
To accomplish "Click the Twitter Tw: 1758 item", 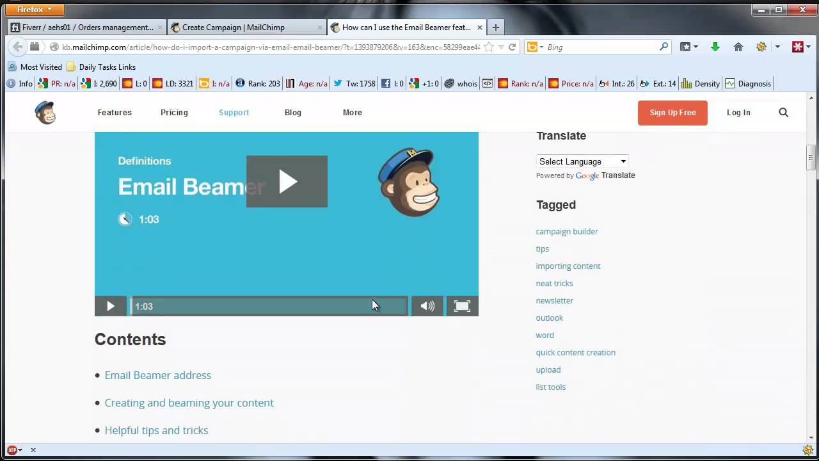I will pos(354,83).
